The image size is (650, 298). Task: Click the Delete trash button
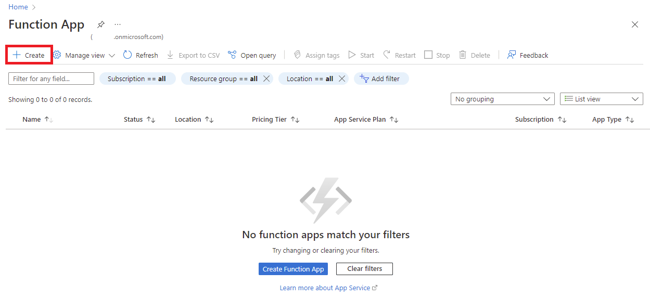(x=475, y=55)
